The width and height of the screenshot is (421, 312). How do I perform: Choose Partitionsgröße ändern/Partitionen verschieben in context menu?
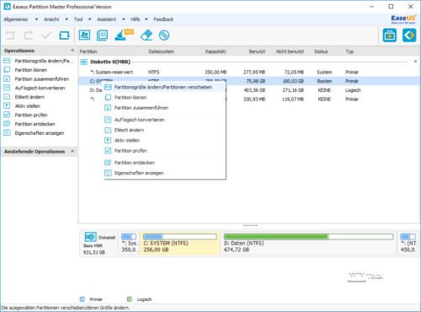click(165, 87)
